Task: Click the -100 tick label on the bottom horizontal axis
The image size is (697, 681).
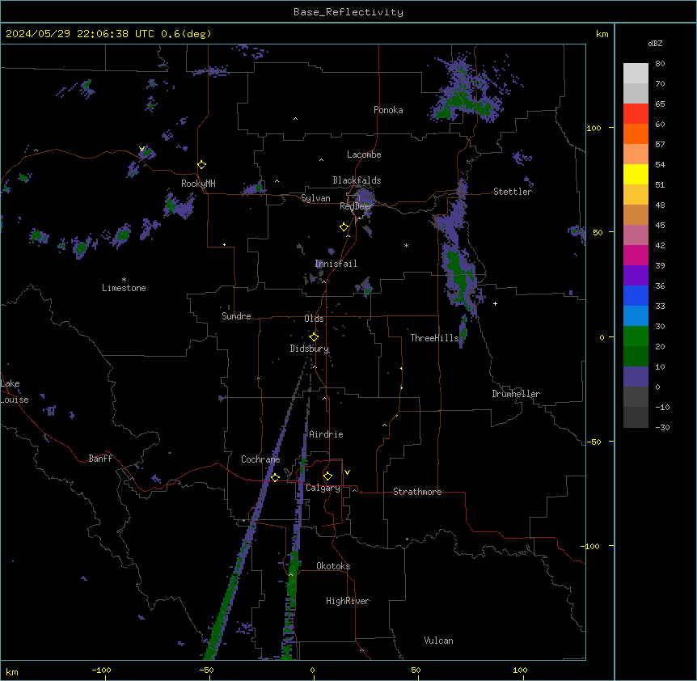Action: pyautogui.click(x=101, y=670)
